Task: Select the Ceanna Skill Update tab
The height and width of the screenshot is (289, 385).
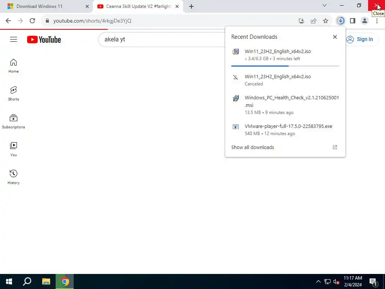Action: (x=138, y=6)
